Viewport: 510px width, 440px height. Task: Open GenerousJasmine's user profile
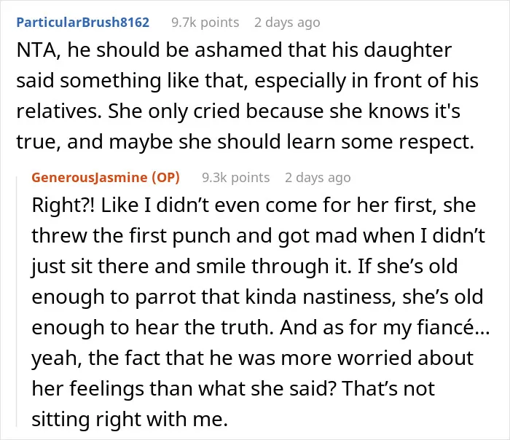click(90, 178)
